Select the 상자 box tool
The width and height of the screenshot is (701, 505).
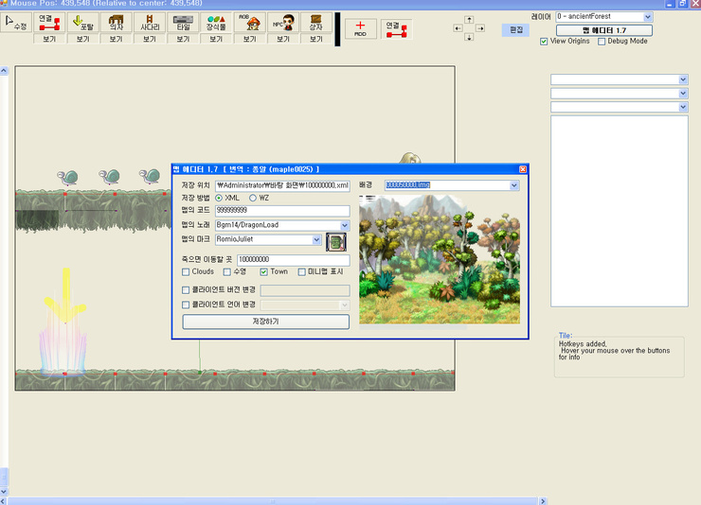(x=316, y=23)
